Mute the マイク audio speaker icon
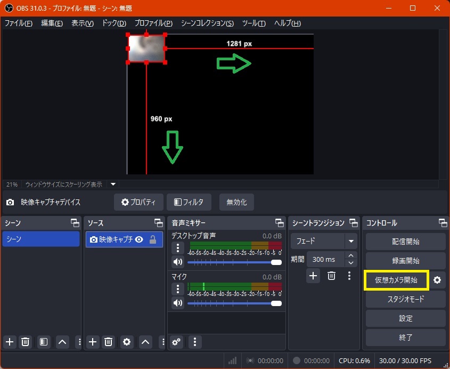The width and height of the screenshot is (450, 369). coord(177,303)
